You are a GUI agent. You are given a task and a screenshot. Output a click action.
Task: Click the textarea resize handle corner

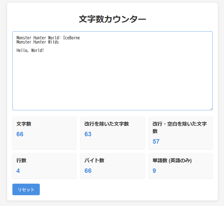pyautogui.click(x=211, y=109)
